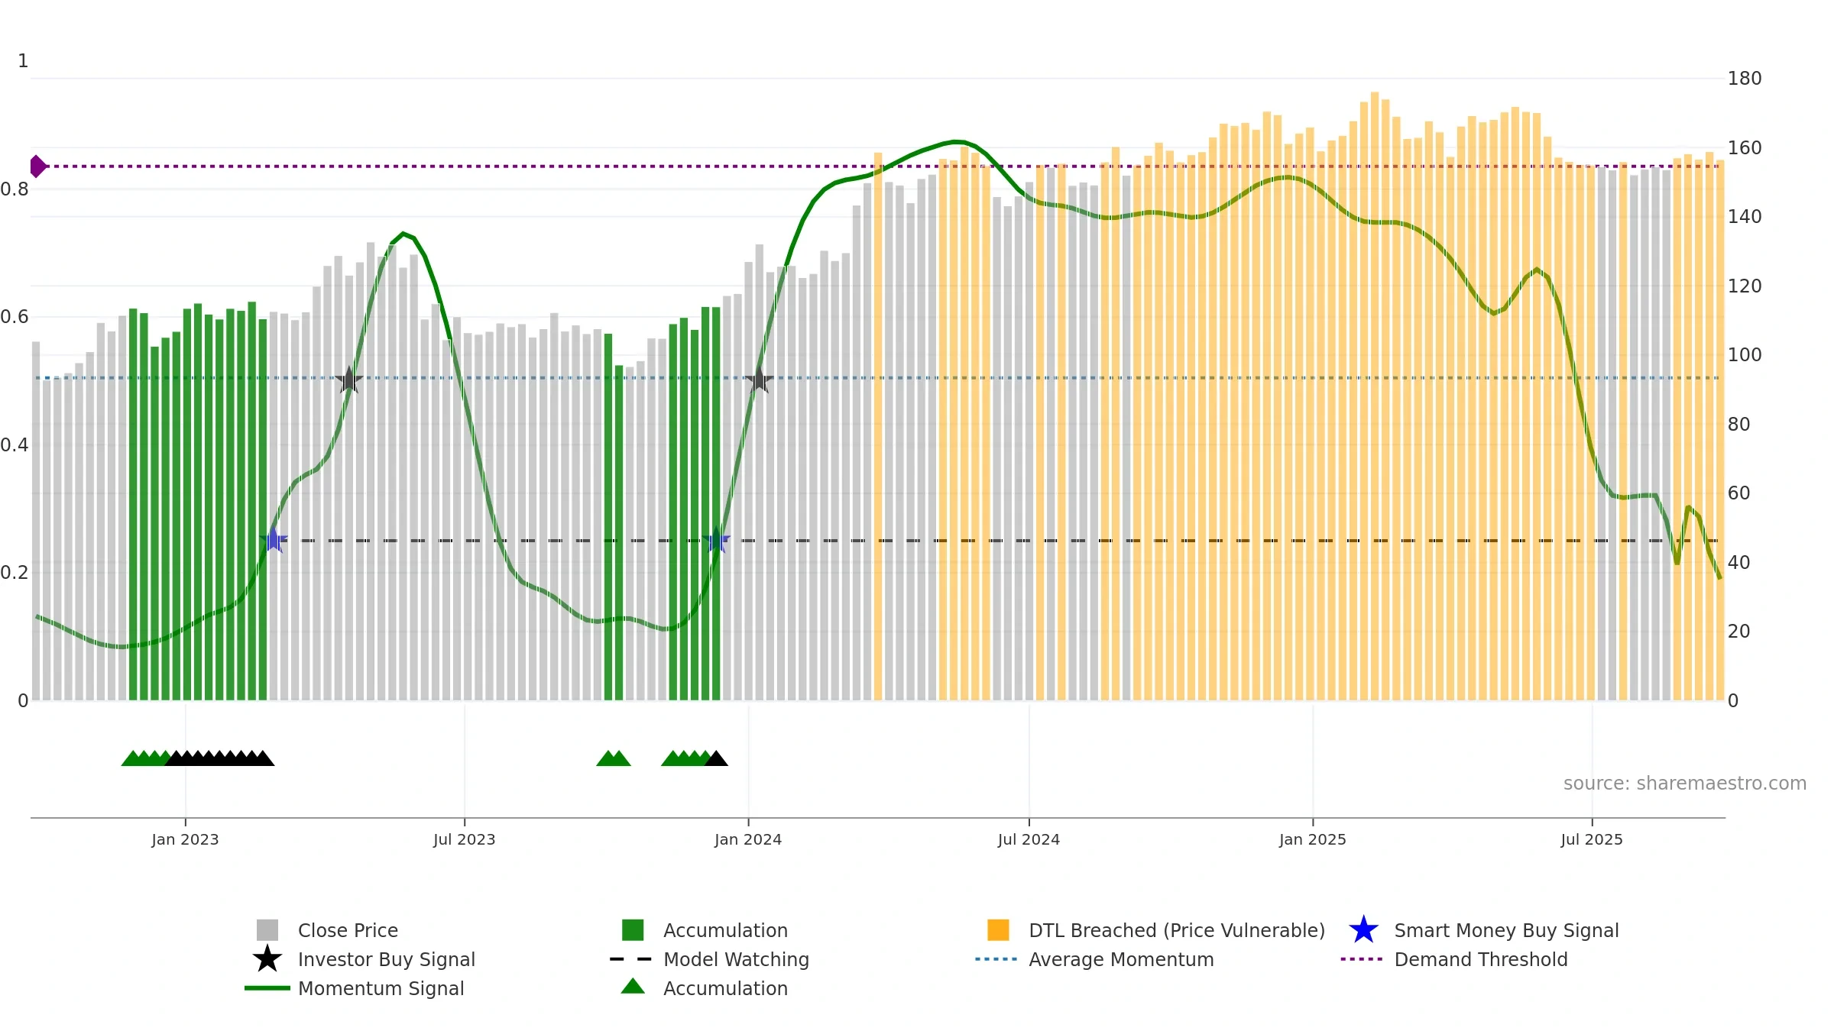Image resolution: width=1834 pixels, height=1031 pixels.
Task: Click the black star near Jan 2024
Action: pos(758,380)
